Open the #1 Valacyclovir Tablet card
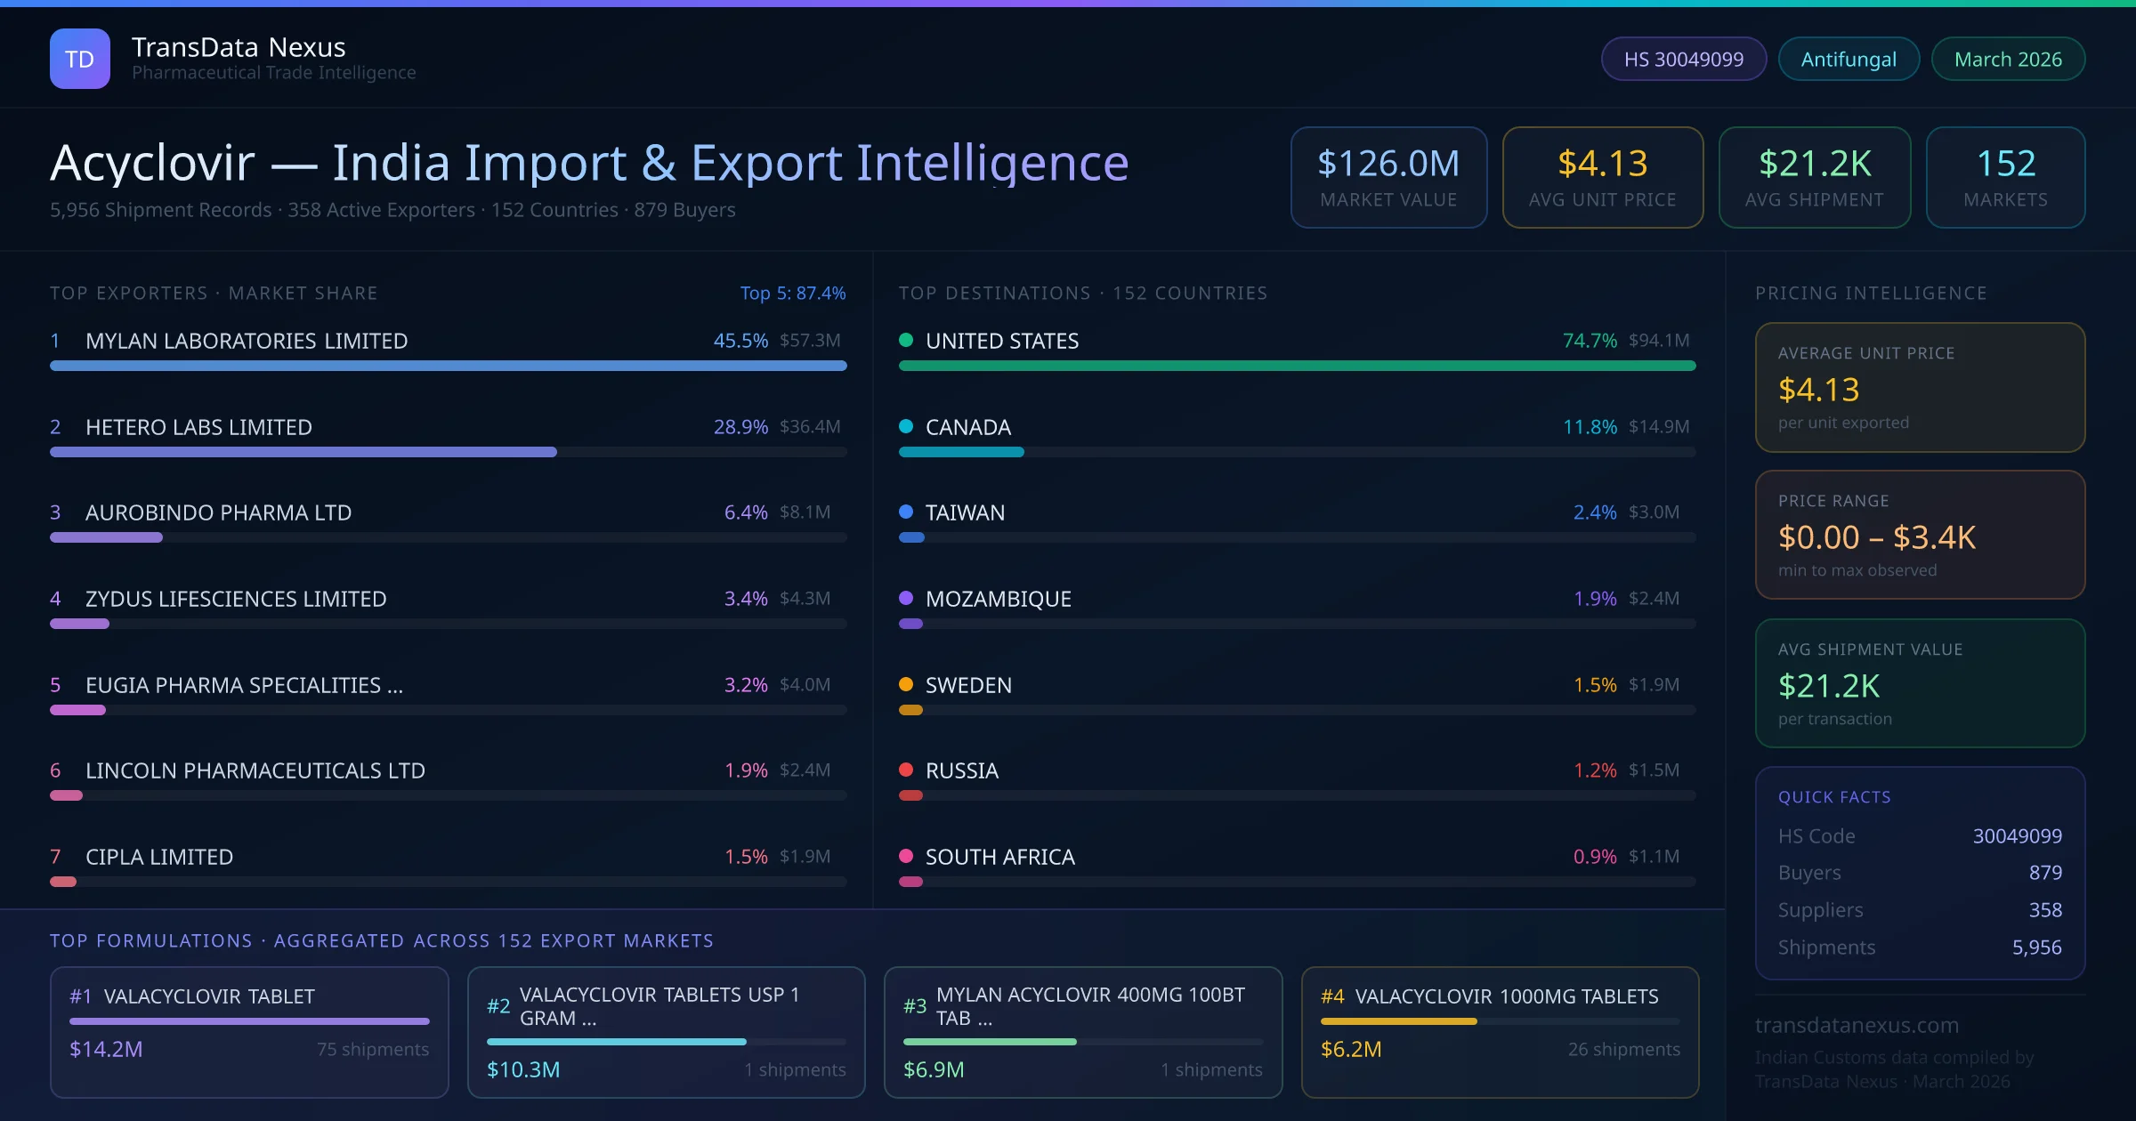The width and height of the screenshot is (2136, 1121). [249, 1032]
